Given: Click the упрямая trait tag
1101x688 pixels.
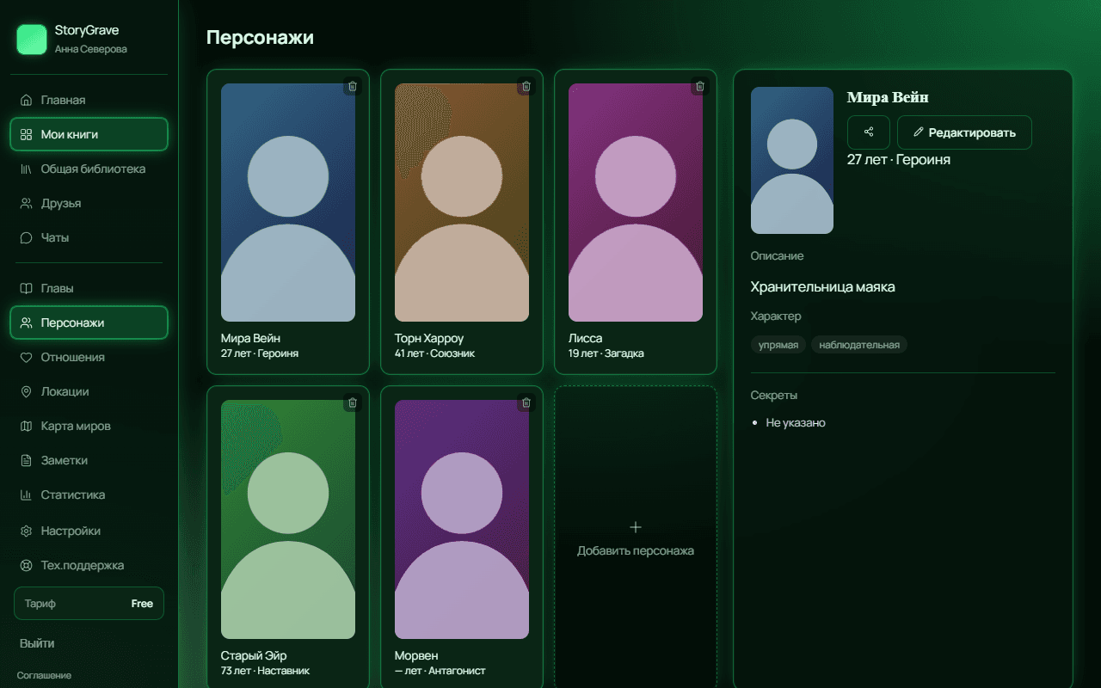Looking at the screenshot, I should point(778,345).
